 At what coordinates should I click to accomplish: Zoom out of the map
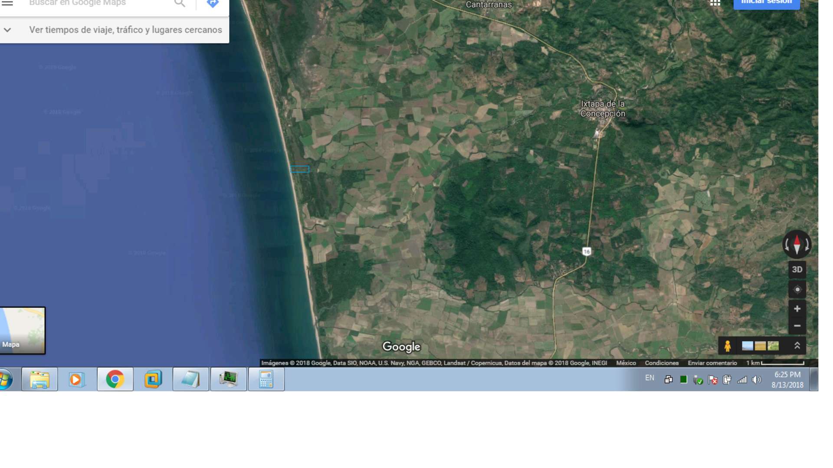797,326
